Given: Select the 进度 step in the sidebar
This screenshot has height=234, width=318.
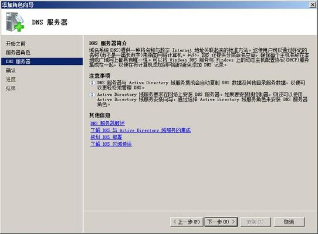Looking at the screenshot, I should click(11, 80).
